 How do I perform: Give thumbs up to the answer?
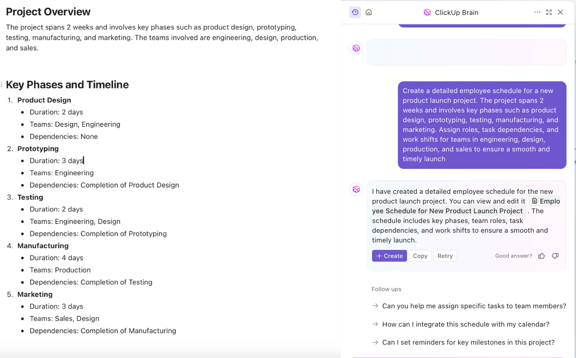coord(541,256)
